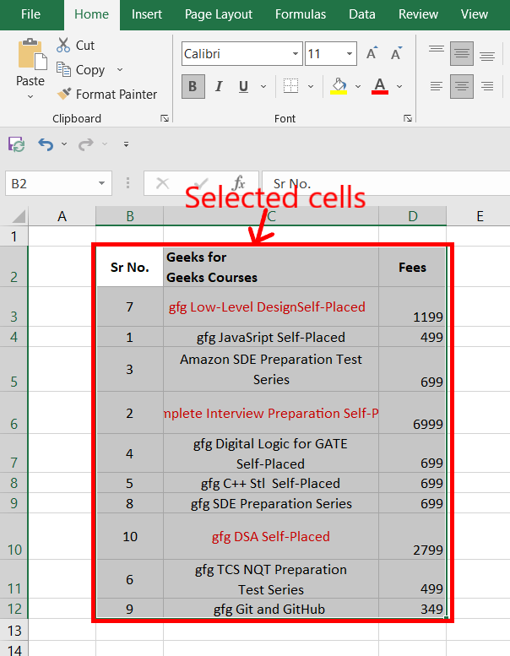The image size is (510, 656).
Task: Align text to the right
Action: (x=487, y=86)
